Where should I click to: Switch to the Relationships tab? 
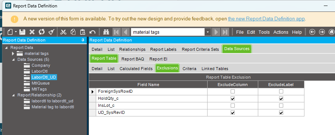(x=132, y=49)
